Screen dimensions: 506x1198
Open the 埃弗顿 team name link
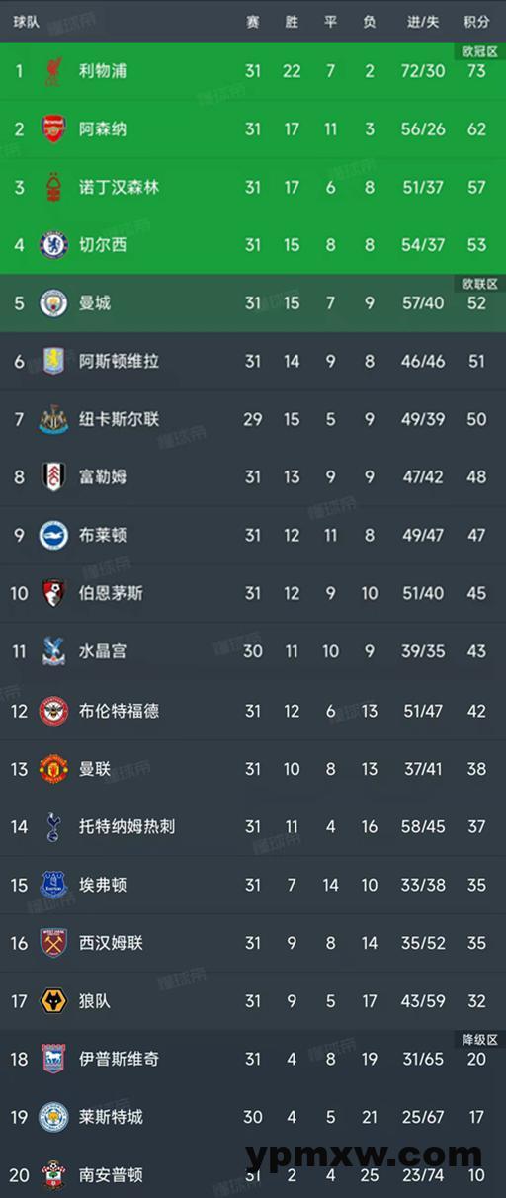click(x=103, y=885)
